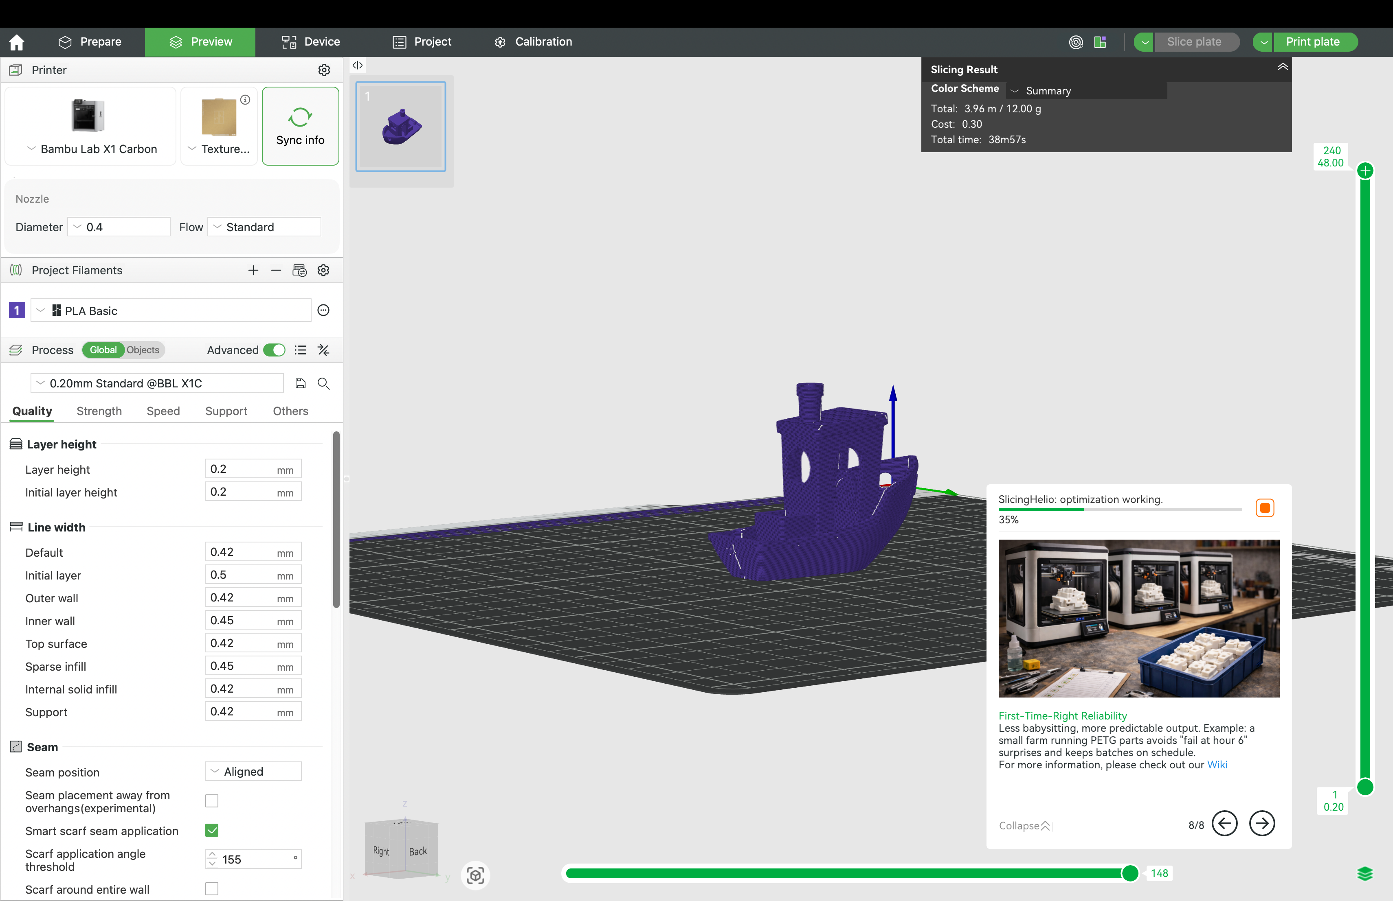Switch to the Strength settings tab
This screenshot has width=1393, height=901.
(x=99, y=411)
